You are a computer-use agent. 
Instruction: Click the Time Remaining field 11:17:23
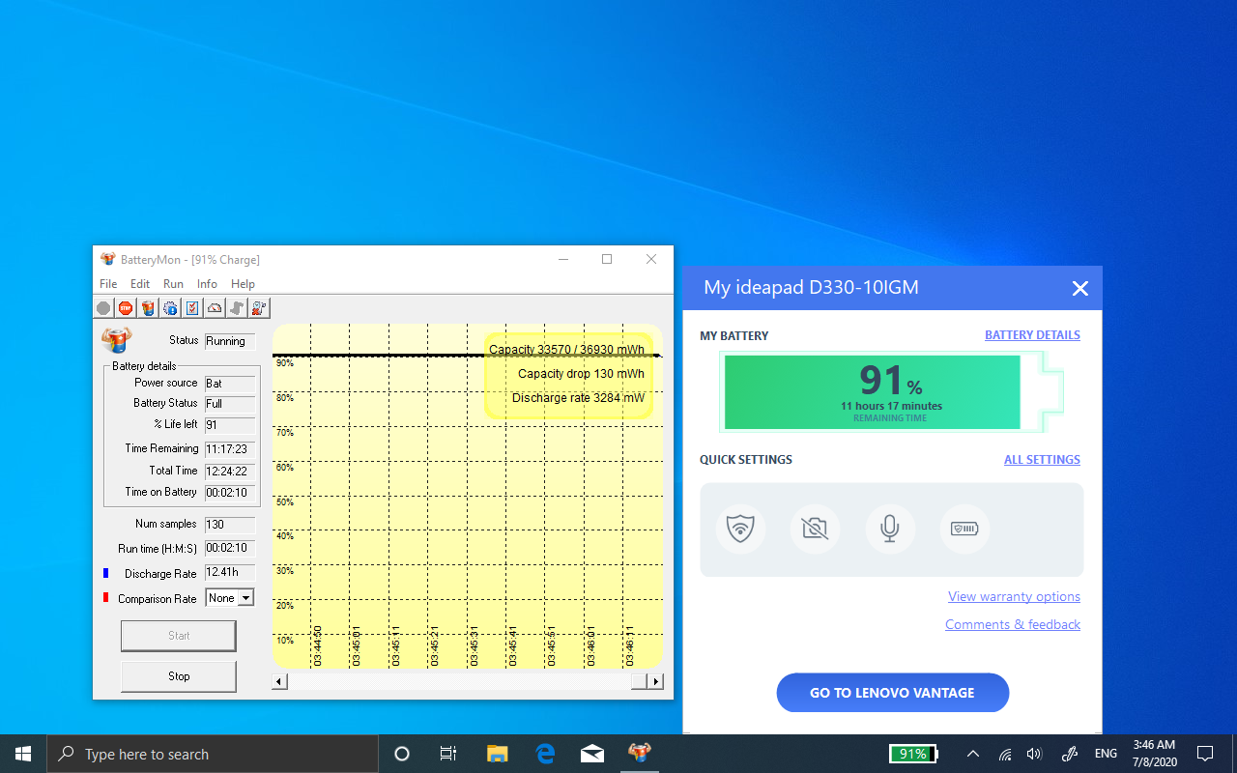click(230, 449)
